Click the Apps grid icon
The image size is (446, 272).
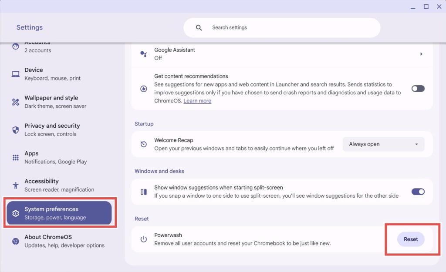(16, 158)
